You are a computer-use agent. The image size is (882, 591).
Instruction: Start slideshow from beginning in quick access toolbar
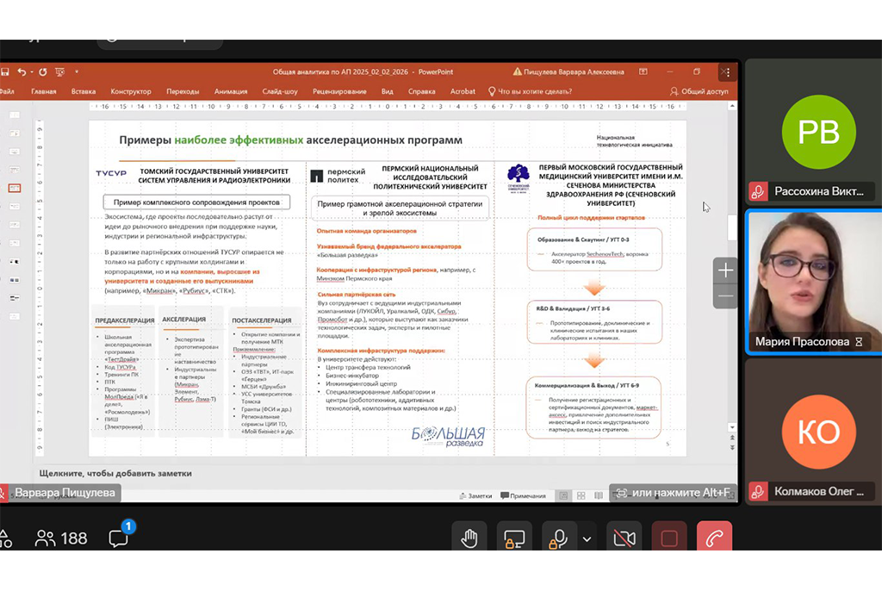[59, 72]
